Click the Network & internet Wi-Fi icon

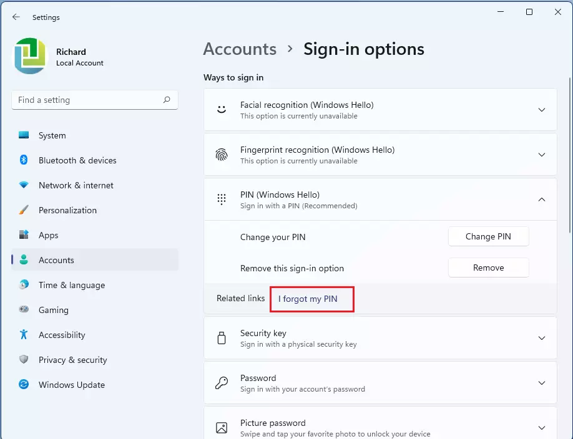point(24,185)
